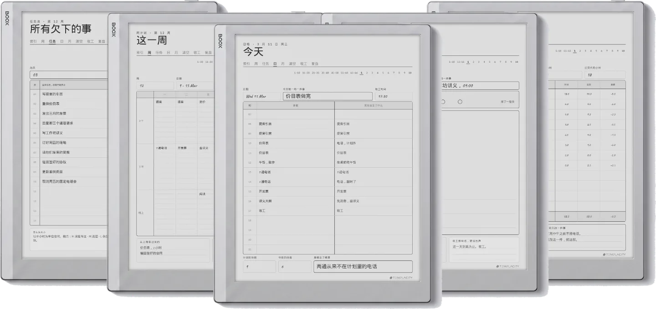Open the 索引 tab on the 今天 page

click(x=246, y=64)
